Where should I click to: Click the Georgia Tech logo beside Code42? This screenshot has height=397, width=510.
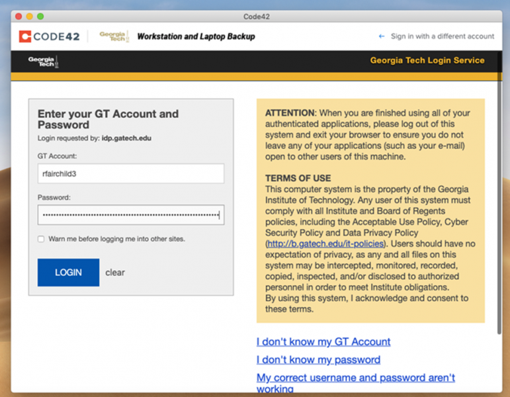point(113,36)
